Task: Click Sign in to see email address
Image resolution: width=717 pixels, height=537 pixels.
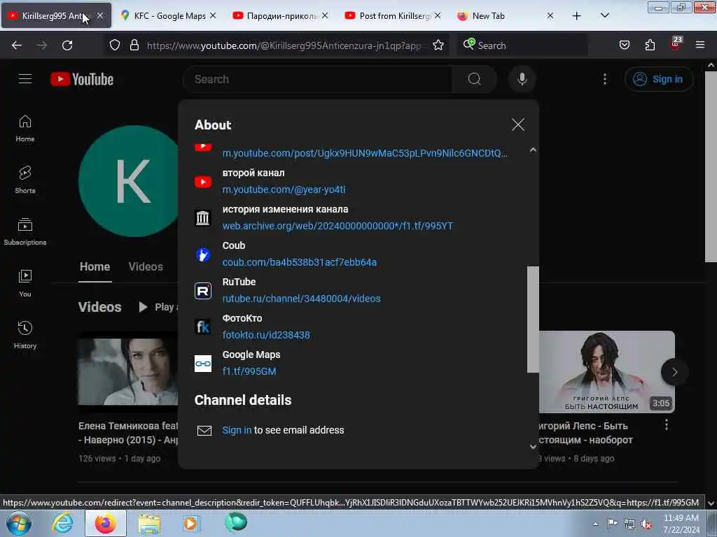Action: point(237,430)
